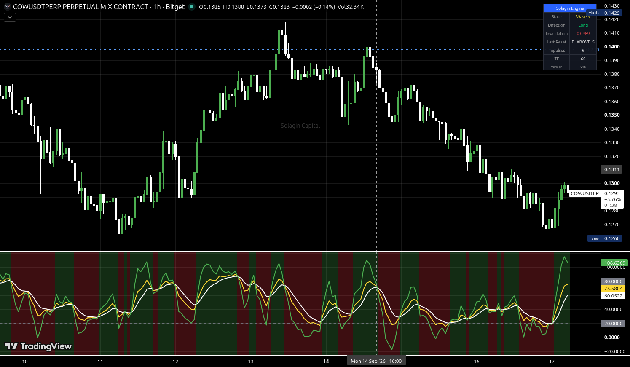Click the 0.1293 last price tag
The width and height of the screenshot is (630, 367).
point(612,194)
